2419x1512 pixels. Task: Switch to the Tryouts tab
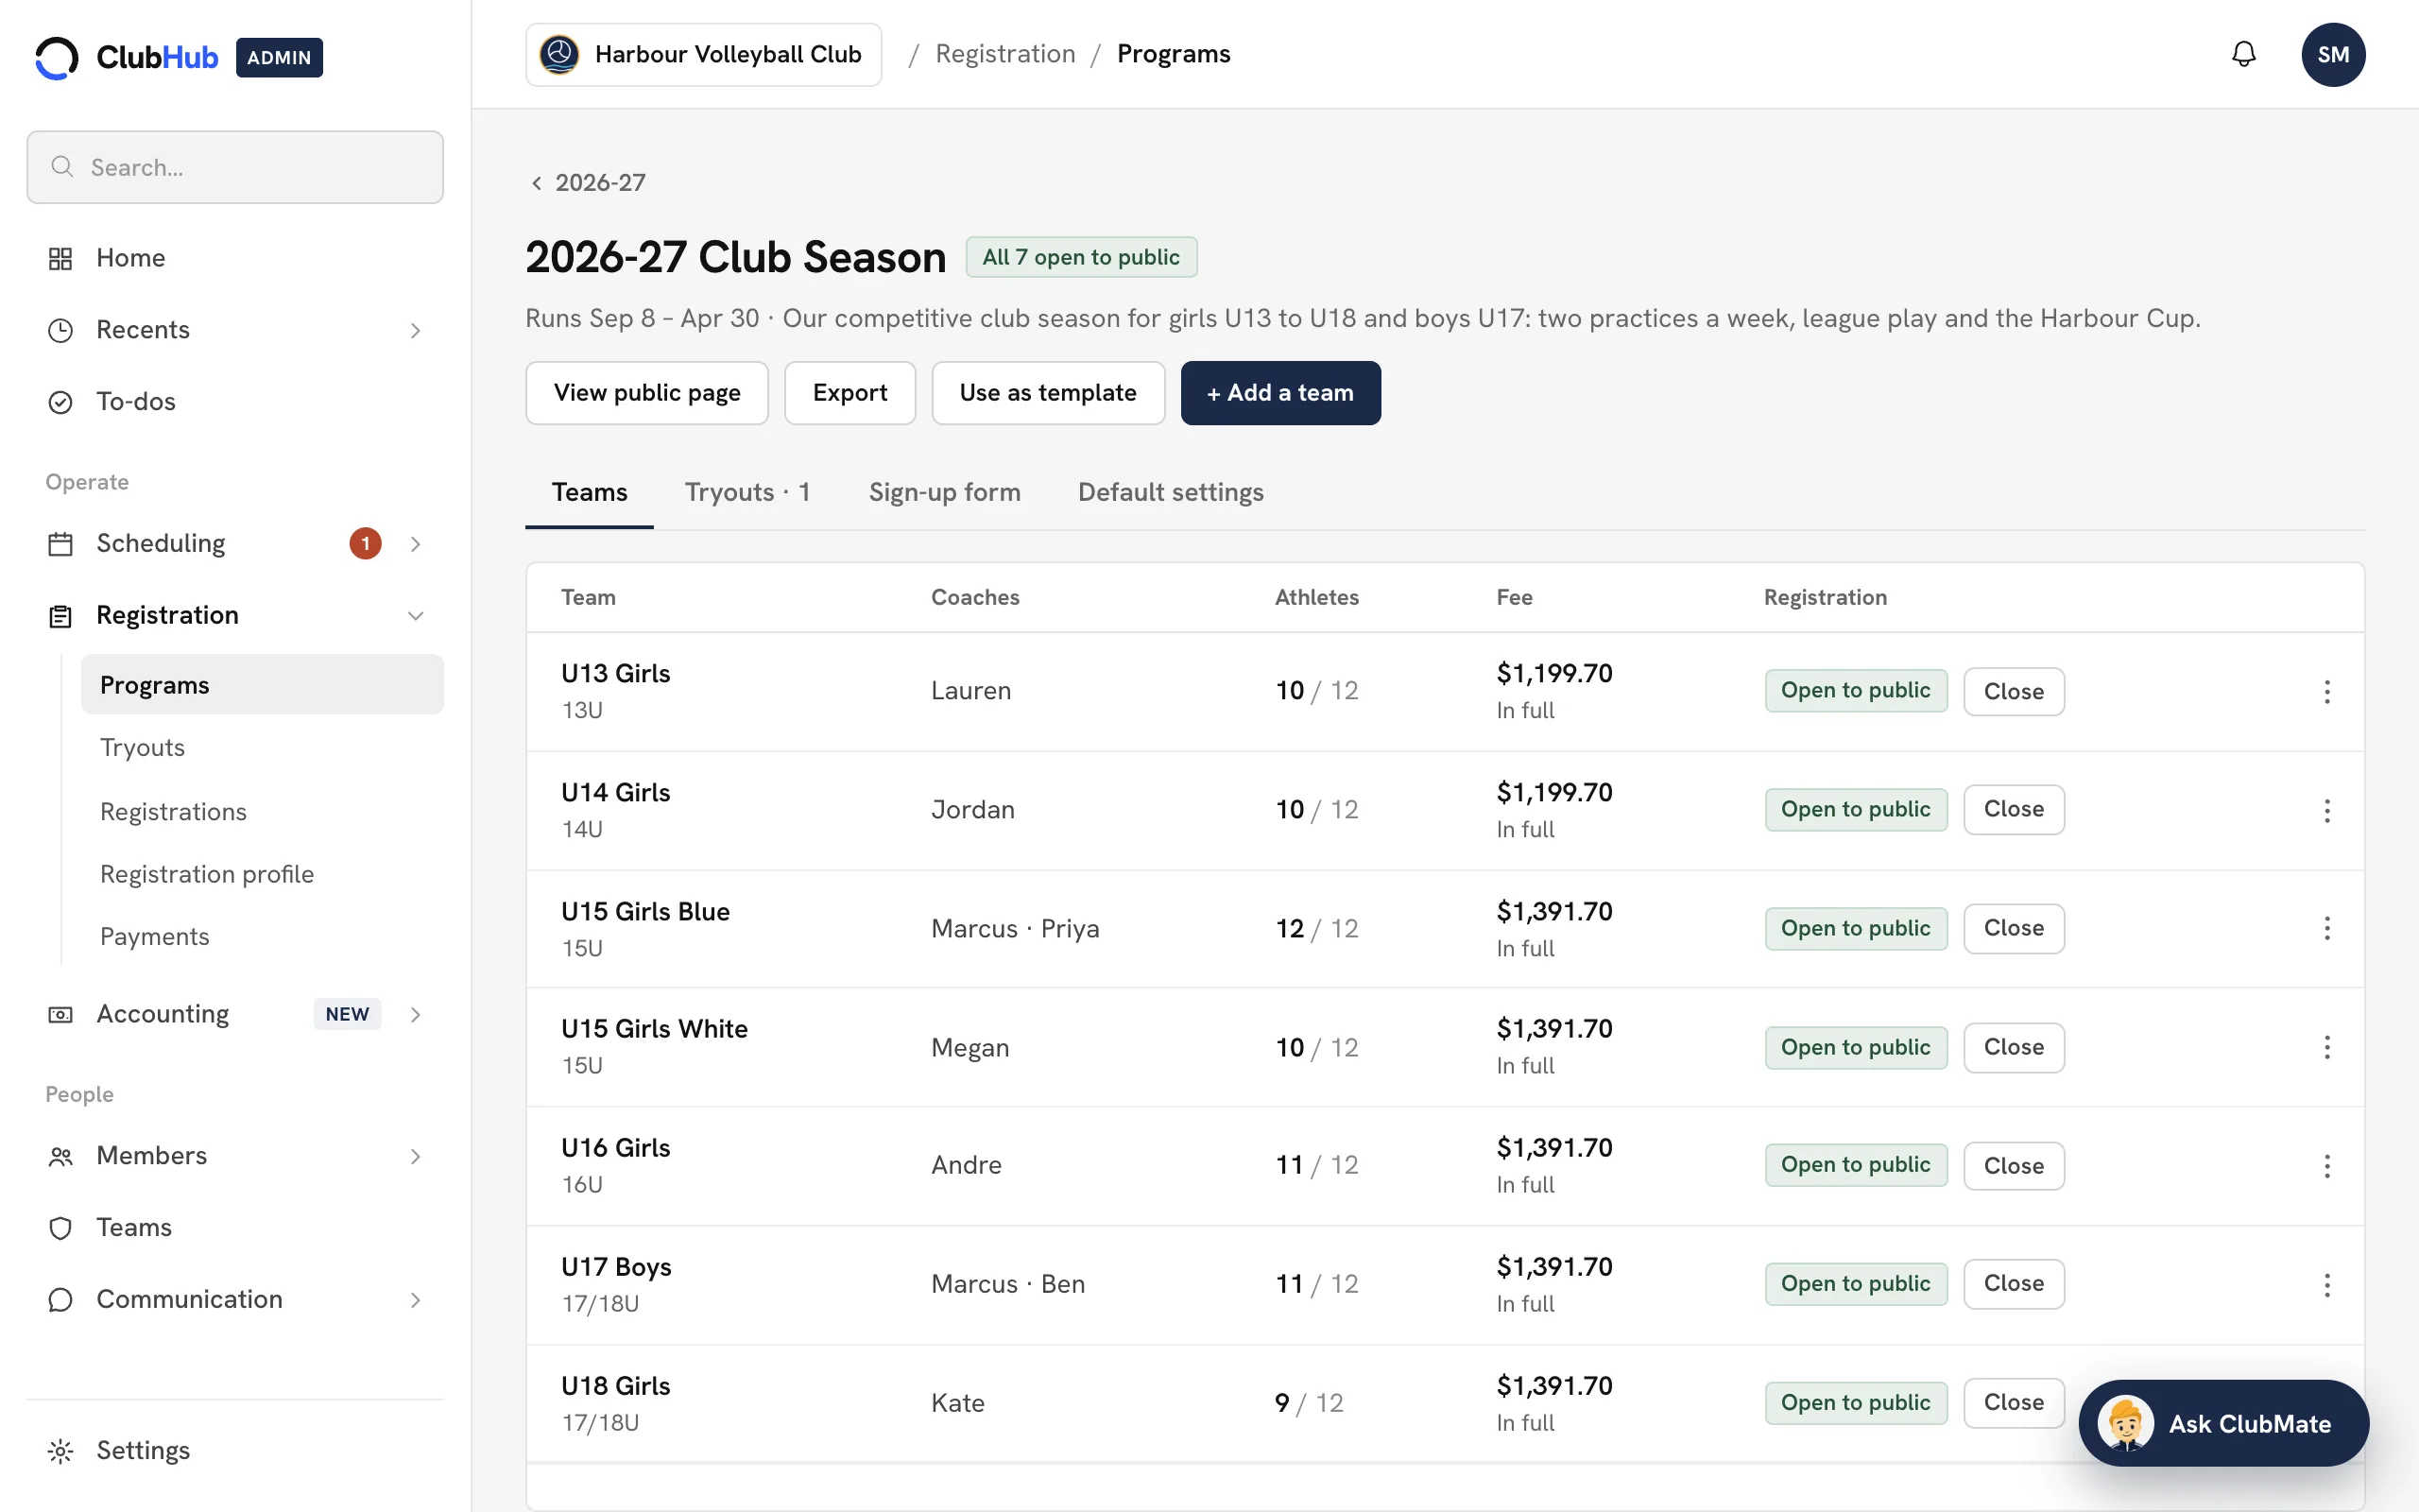tap(746, 492)
